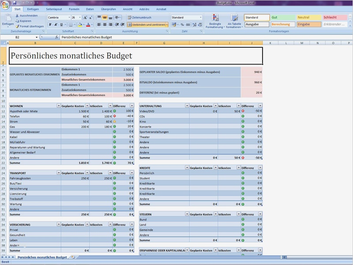353x265 pixels.
Task: Open Als Tabelle formatieren
Action: 234,21
